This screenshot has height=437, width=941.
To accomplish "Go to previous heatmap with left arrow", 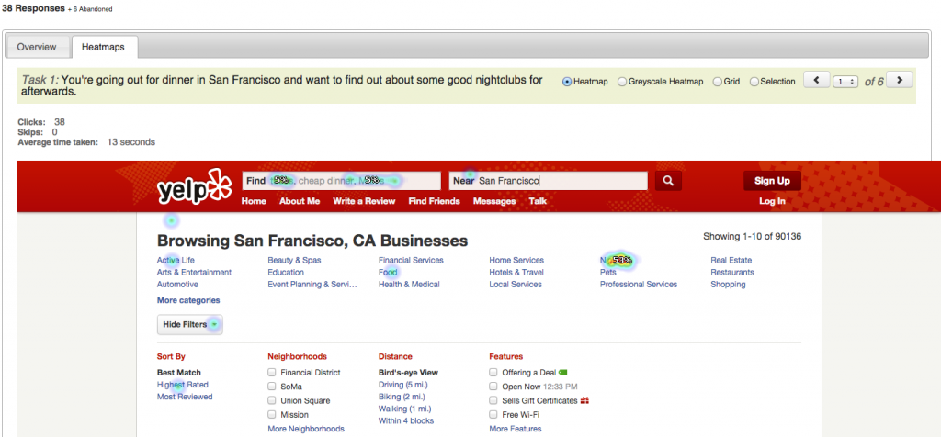I will click(x=817, y=80).
